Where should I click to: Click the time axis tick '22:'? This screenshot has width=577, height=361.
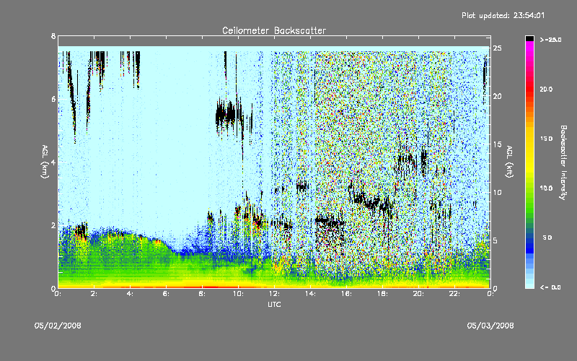click(455, 294)
